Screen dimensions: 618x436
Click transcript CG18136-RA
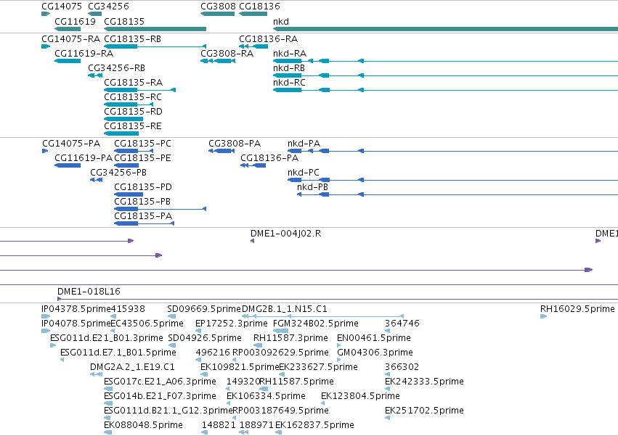(x=253, y=46)
